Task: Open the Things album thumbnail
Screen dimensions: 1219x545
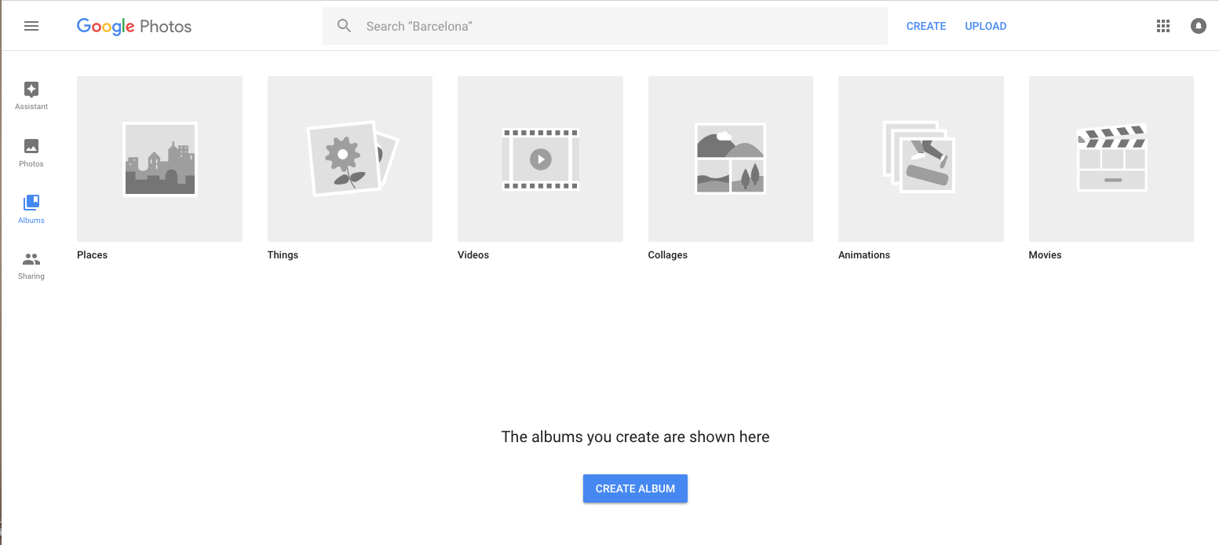Action: [350, 159]
